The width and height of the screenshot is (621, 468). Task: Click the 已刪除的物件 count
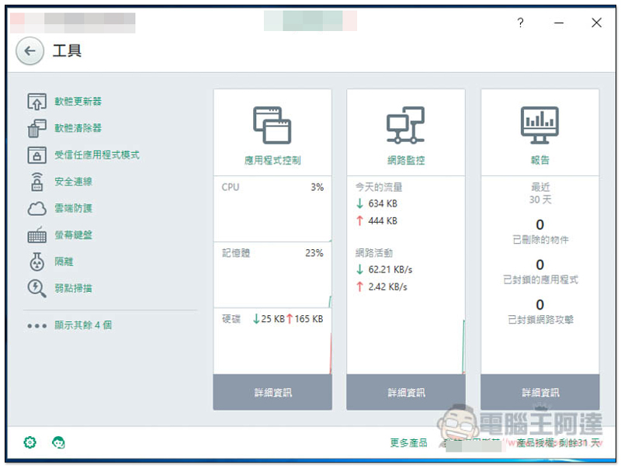point(539,225)
